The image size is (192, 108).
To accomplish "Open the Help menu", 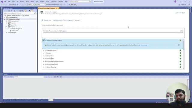I will pyautogui.click(x=66, y=1).
